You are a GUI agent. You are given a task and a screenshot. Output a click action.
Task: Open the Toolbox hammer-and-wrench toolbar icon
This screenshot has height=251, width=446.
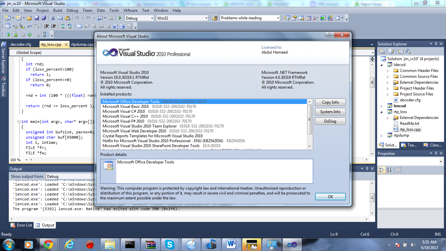[x=315, y=18]
